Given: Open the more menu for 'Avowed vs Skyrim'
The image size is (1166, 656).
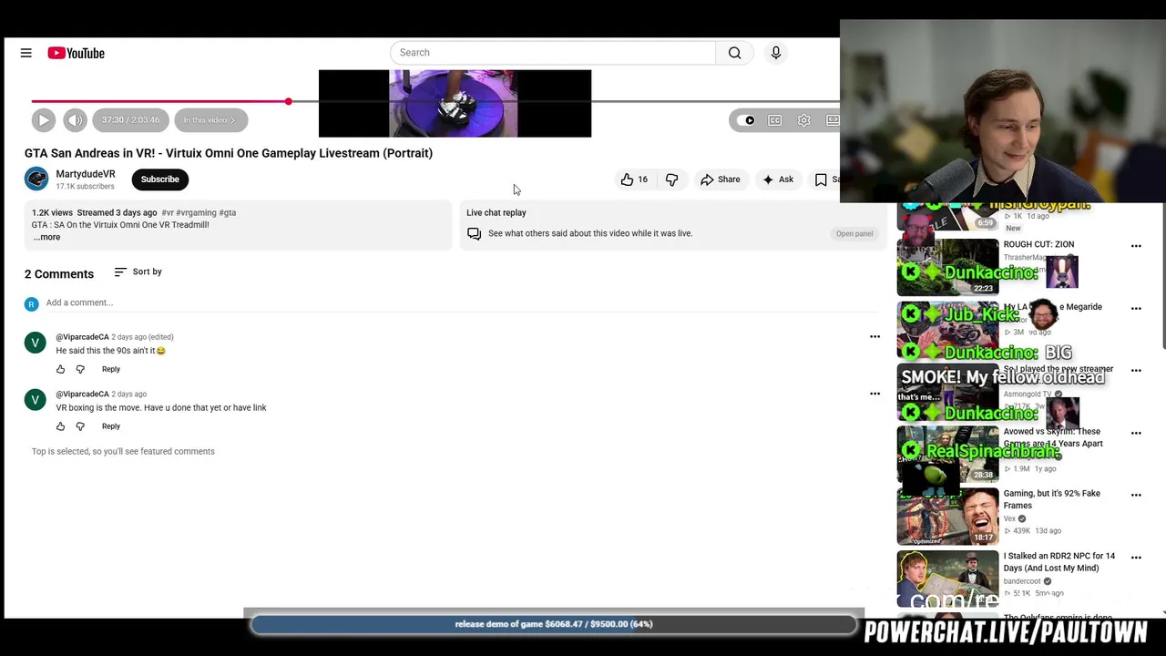Looking at the screenshot, I should point(1136,433).
